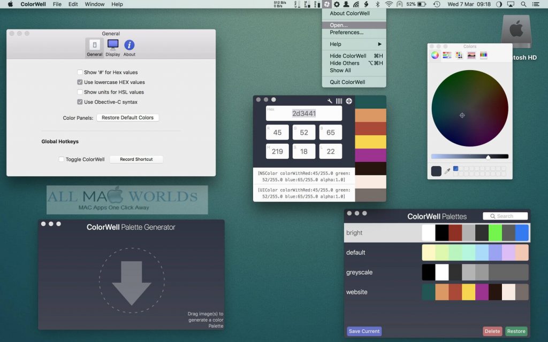Click the current color well in Colors panel

[436, 171]
